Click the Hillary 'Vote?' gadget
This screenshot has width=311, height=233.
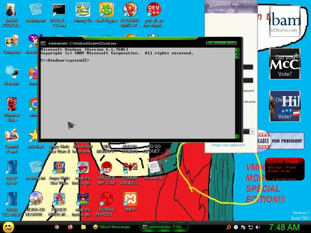tap(285, 106)
